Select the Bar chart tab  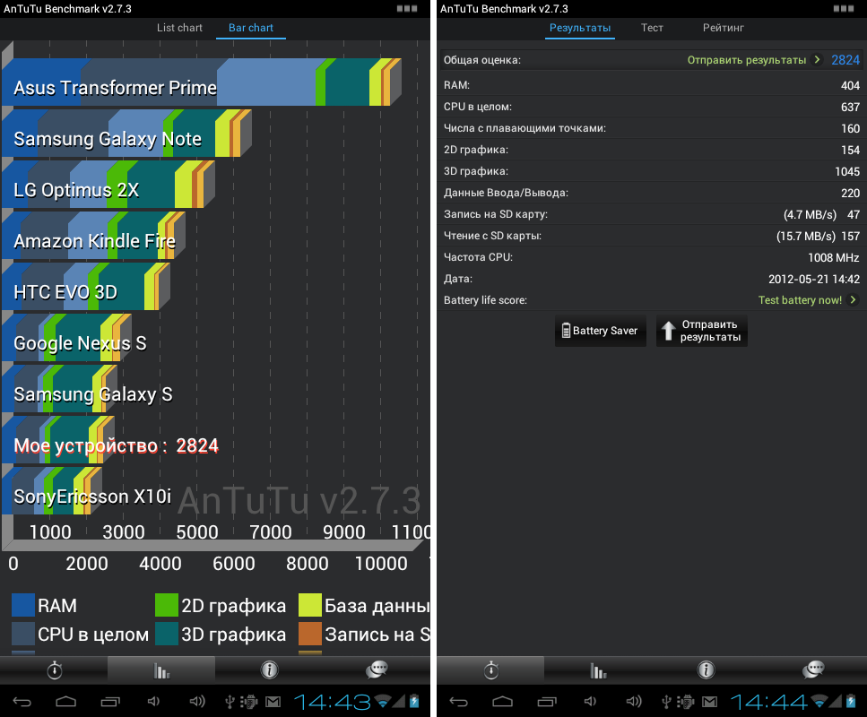pos(251,28)
